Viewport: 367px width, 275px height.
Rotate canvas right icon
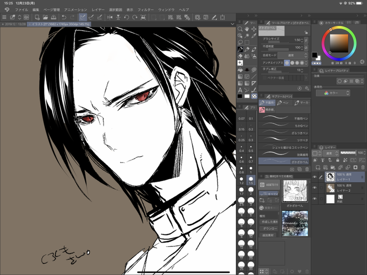click(x=135, y=17)
